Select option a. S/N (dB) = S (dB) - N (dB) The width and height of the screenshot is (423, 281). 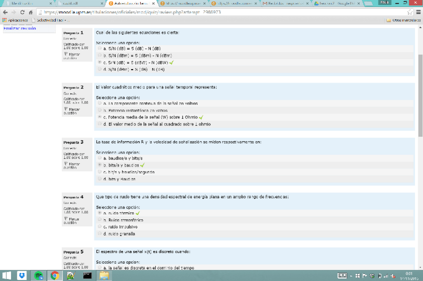100,48
